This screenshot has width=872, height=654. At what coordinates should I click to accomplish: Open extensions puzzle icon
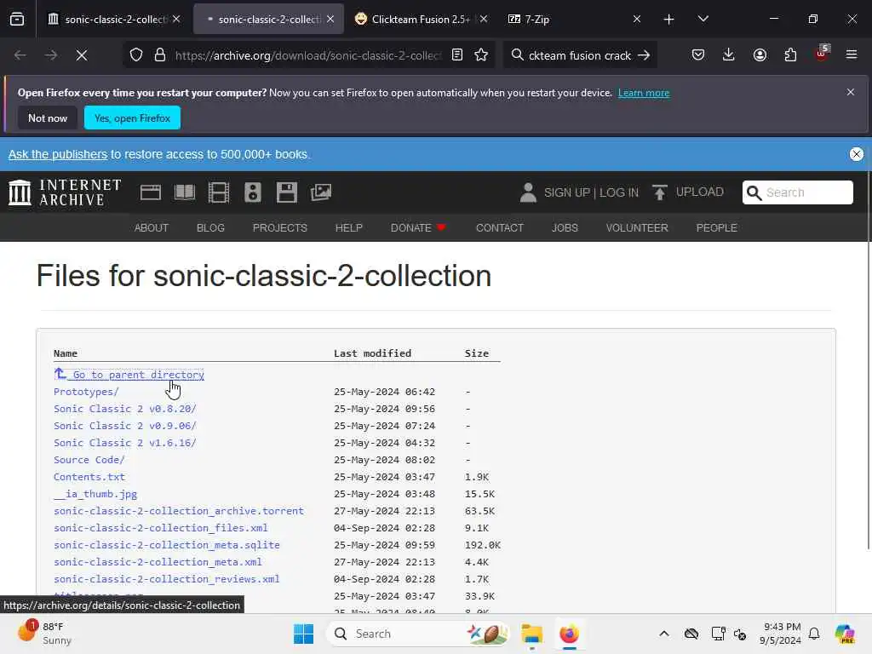(790, 54)
